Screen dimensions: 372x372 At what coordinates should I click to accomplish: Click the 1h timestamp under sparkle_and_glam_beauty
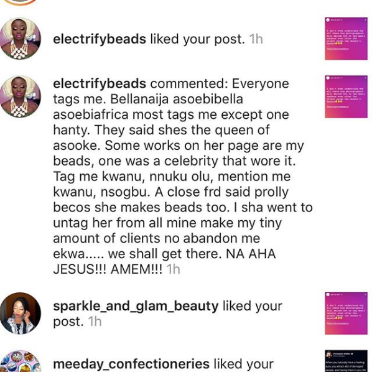[95, 322]
